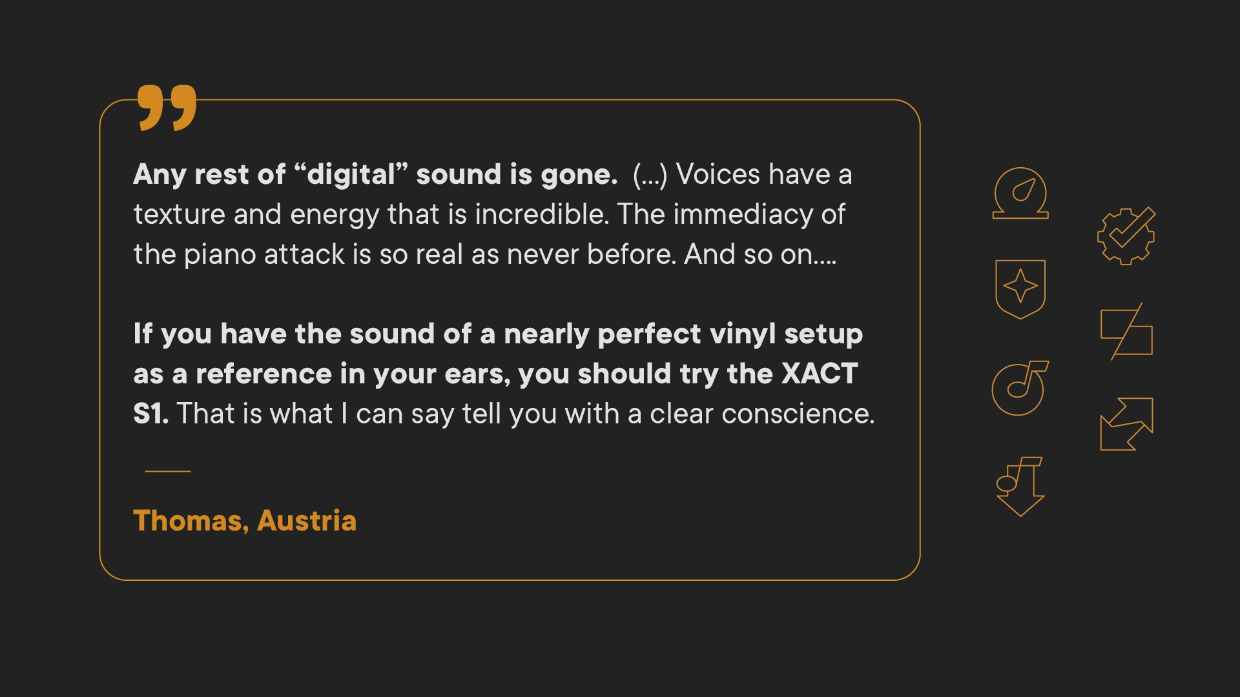Click the author name Thomas, Austria
The image size is (1240, 697).
tap(245, 521)
